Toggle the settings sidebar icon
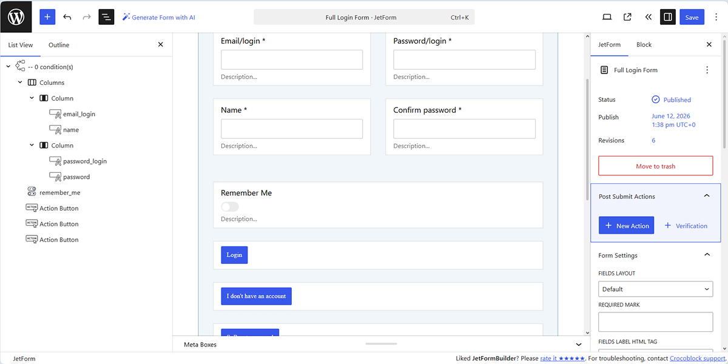Viewport: 728px width, 364px height. (668, 17)
